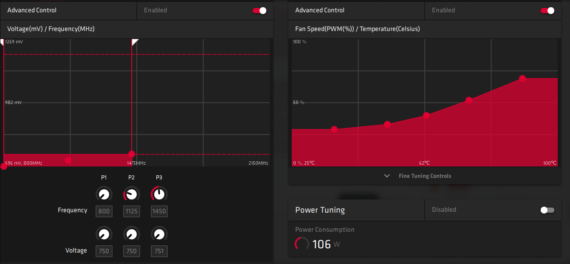Disable Advanced Control for fan speed
This screenshot has width=570, height=264.
click(x=547, y=10)
